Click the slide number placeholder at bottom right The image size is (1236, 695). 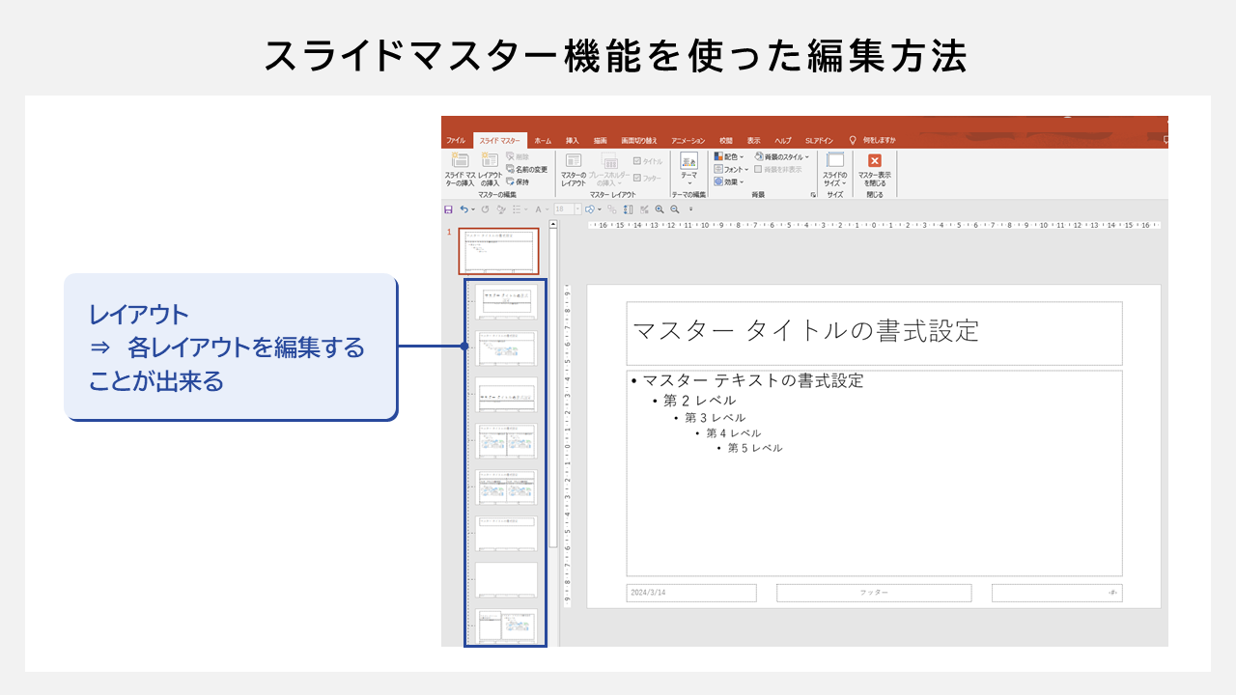click(1056, 593)
